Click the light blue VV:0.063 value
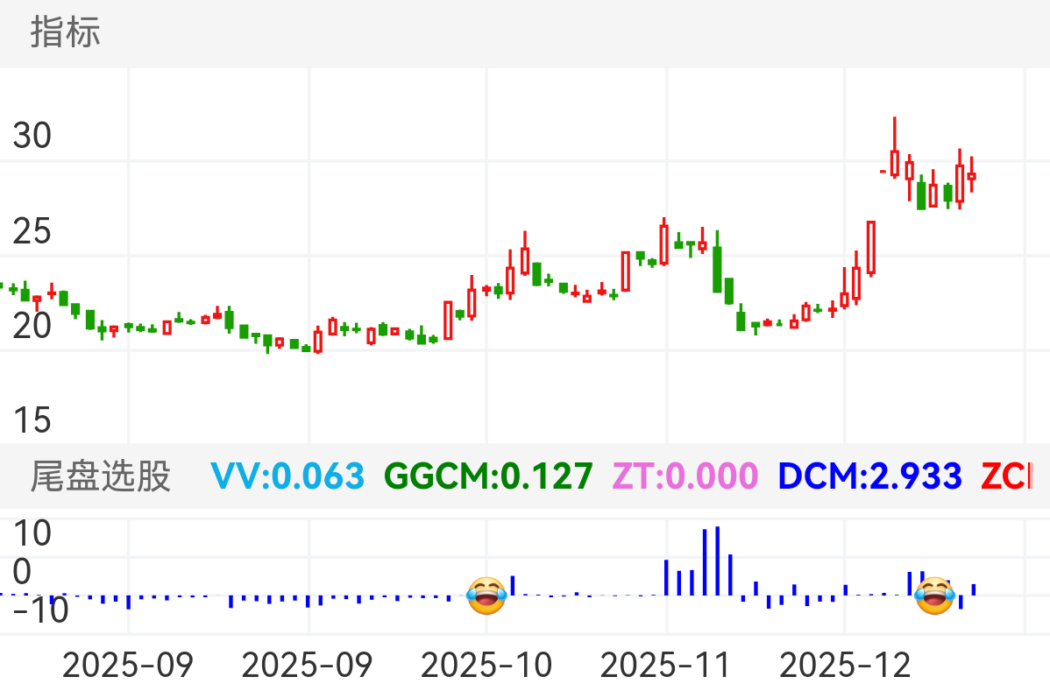 pos(287,476)
